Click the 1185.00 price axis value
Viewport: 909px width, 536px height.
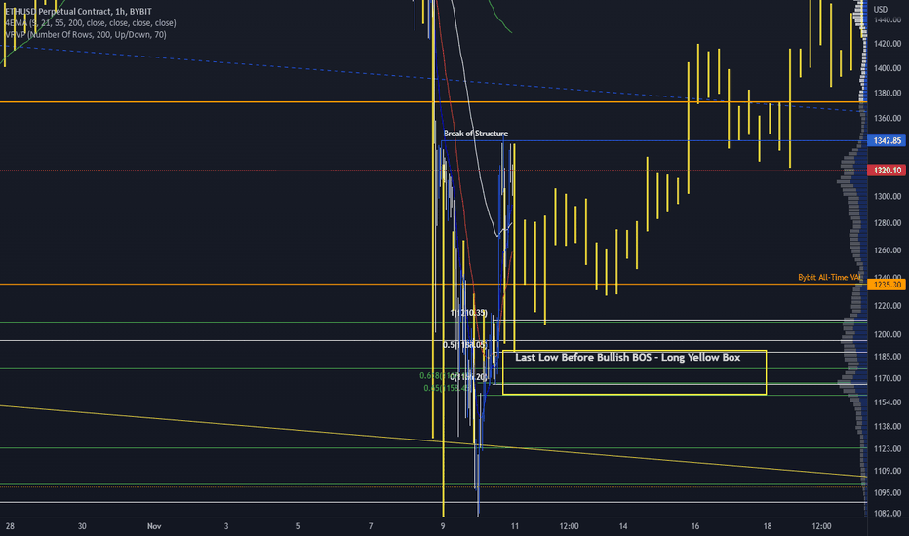coord(887,357)
